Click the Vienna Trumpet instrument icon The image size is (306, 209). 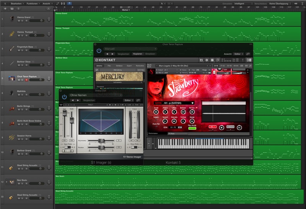click(x=12, y=34)
